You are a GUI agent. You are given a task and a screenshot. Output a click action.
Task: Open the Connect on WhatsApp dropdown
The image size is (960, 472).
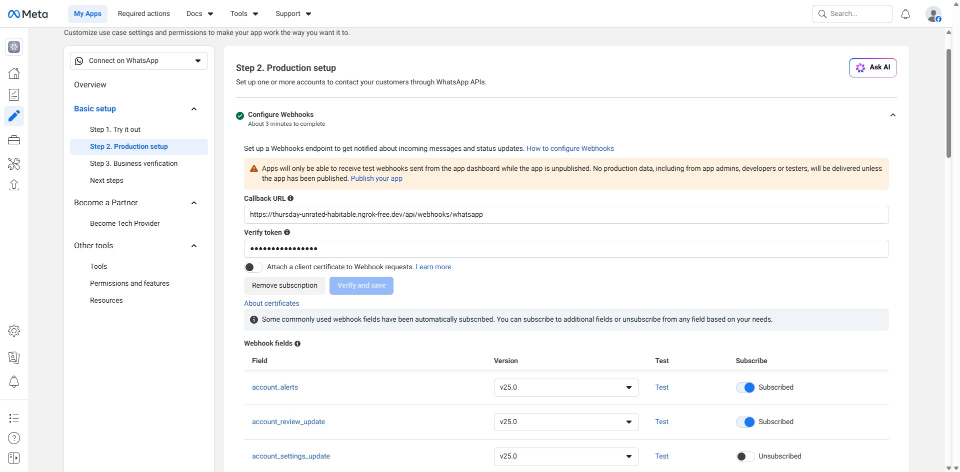pyautogui.click(x=139, y=61)
